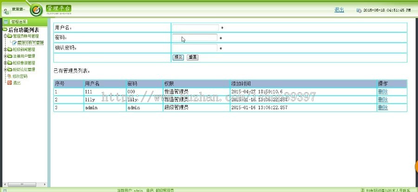
Task: Expand the 班级新闻管理 tree node
Action: click(x=5, y=50)
